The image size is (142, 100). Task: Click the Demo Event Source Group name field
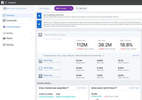[x=91, y=35]
